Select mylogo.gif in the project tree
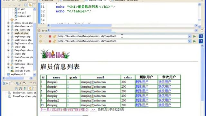 point(24,16)
